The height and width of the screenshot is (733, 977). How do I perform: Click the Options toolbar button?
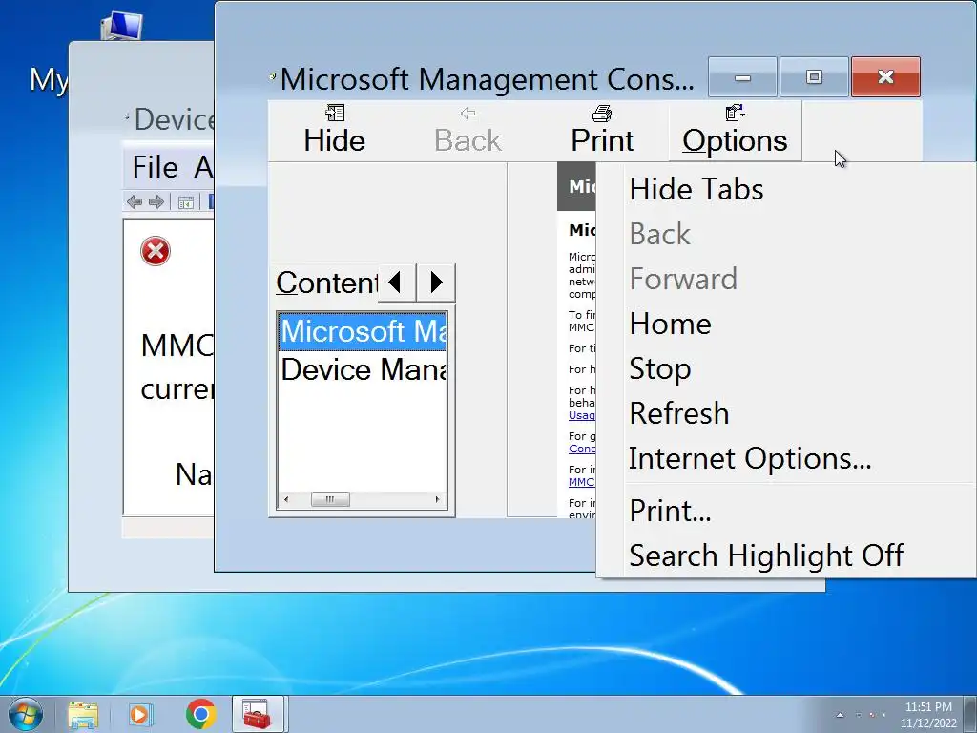pyautogui.click(x=736, y=131)
